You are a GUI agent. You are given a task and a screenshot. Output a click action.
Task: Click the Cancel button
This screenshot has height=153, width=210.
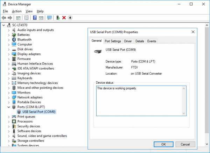[x=185, y=144]
